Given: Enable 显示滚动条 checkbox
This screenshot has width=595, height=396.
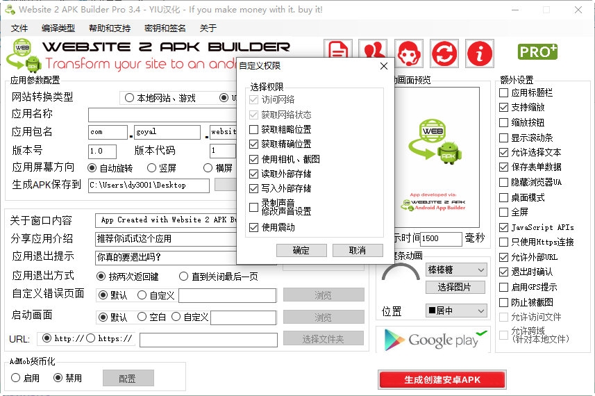Looking at the screenshot, I should tap(503, 138).
